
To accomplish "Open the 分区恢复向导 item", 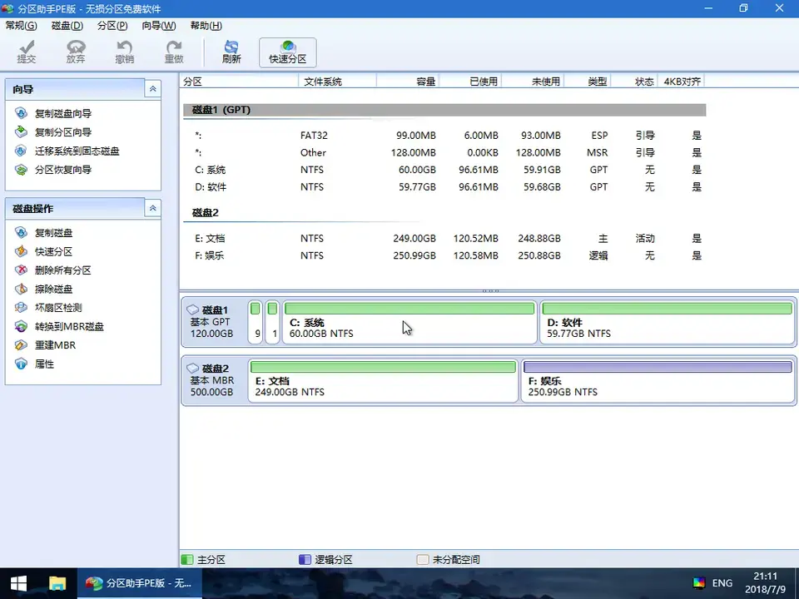I will pyautogui.click(x=62, y=170).
